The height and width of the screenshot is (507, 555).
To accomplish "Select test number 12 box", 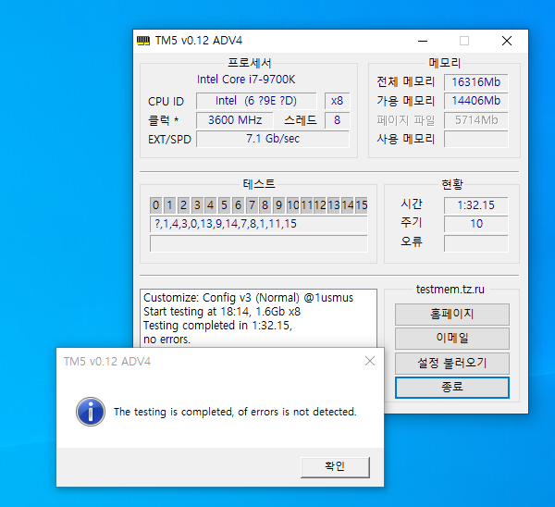I will (x=320, y=205).
